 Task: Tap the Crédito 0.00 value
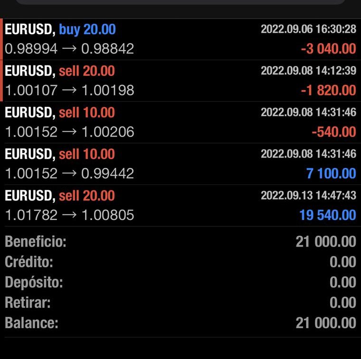pyautogui.click(x=343, y=262)
